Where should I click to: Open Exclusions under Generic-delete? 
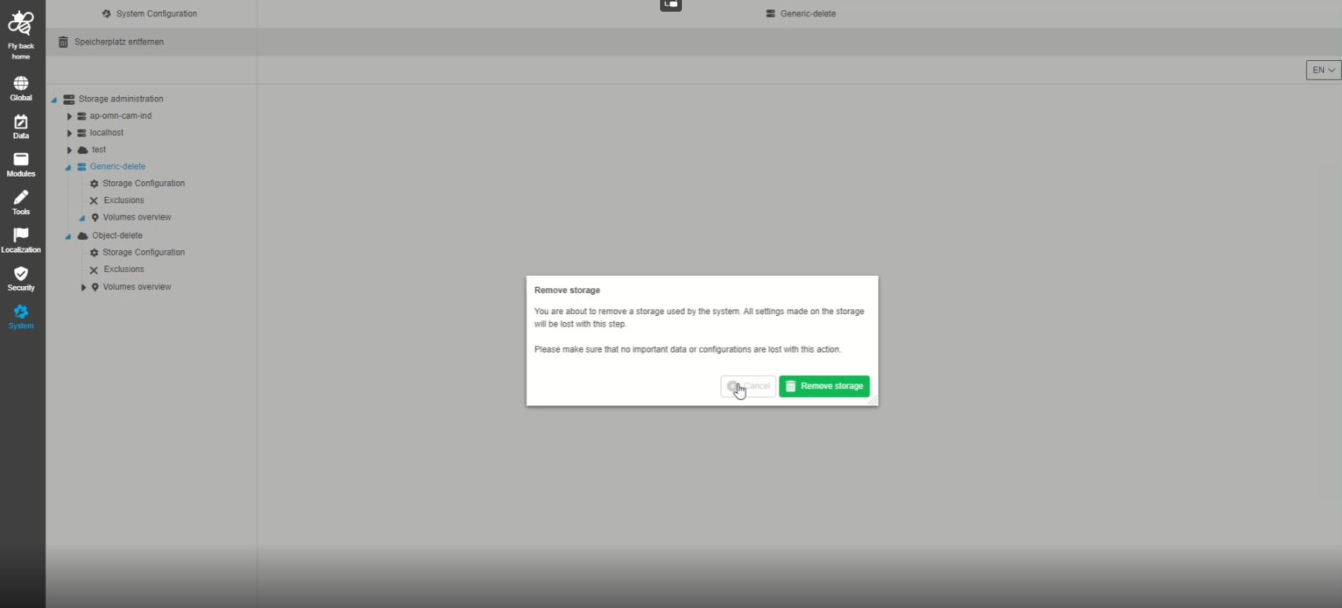[124, 201]
